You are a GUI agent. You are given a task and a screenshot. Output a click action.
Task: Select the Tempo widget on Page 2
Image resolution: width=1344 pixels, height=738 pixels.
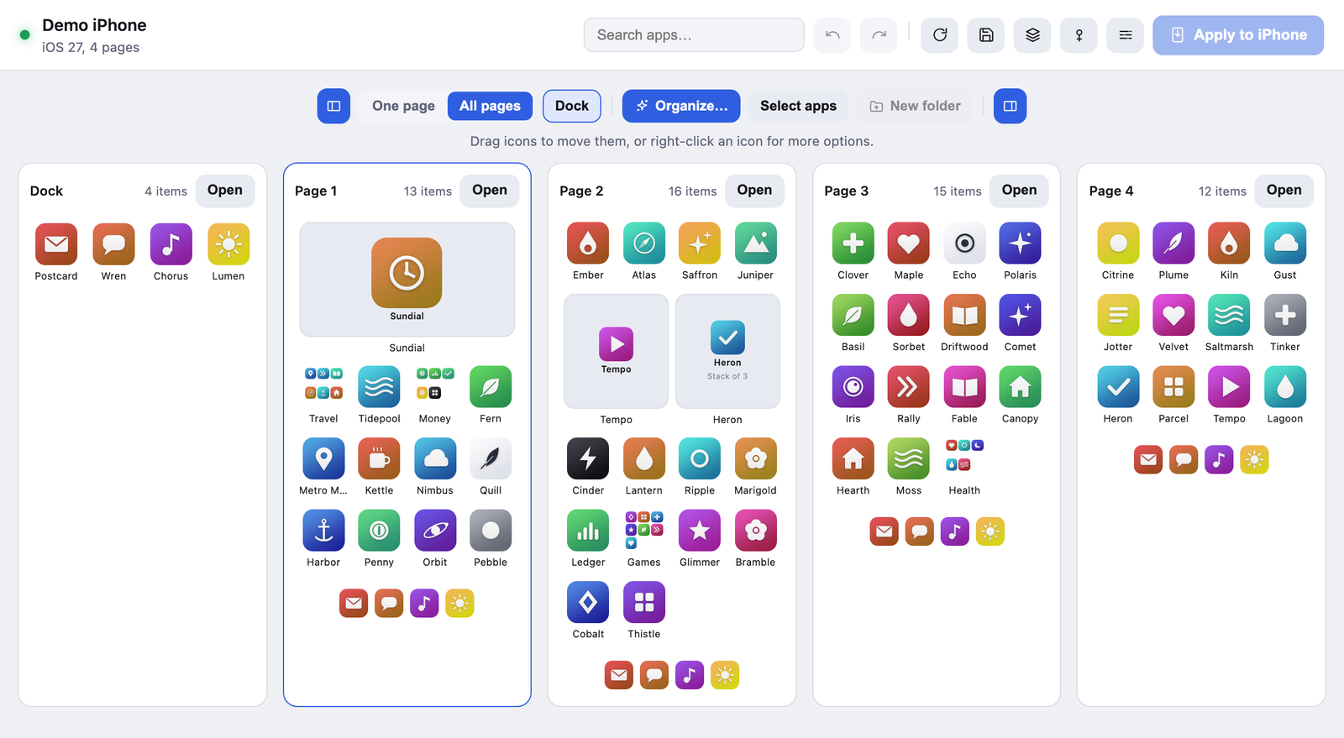tap(616, 351)
